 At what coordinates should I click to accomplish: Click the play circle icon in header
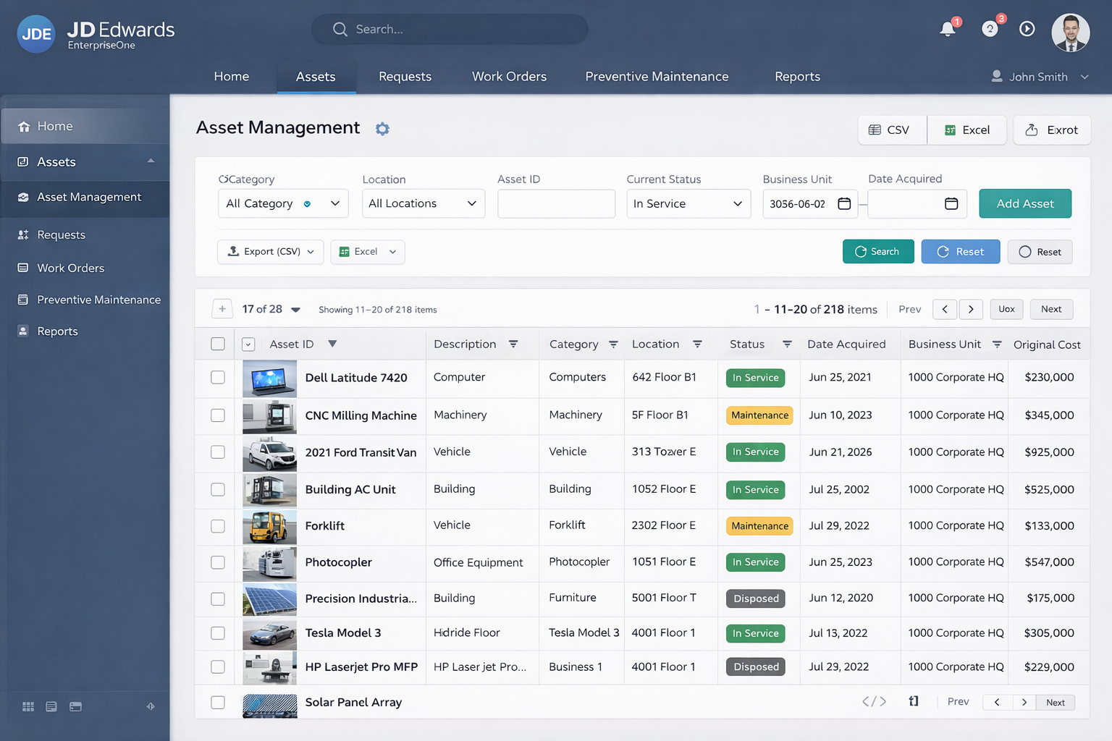click(x=1027, y=29)
